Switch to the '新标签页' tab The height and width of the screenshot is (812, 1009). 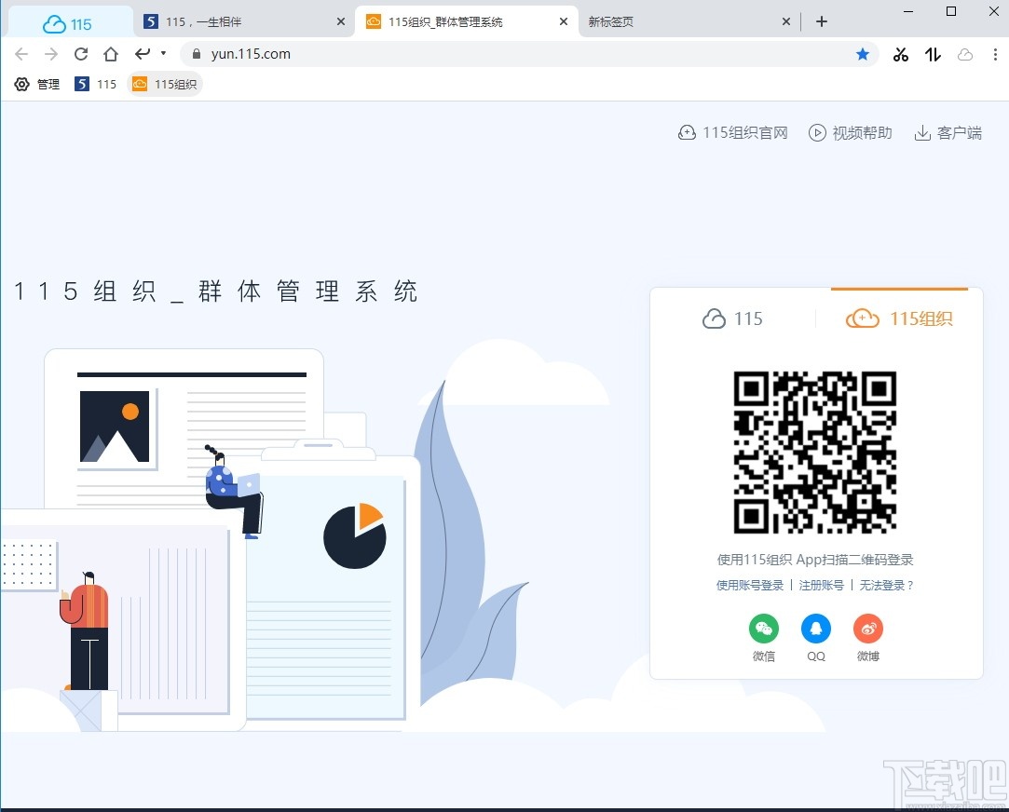[688, 21]
